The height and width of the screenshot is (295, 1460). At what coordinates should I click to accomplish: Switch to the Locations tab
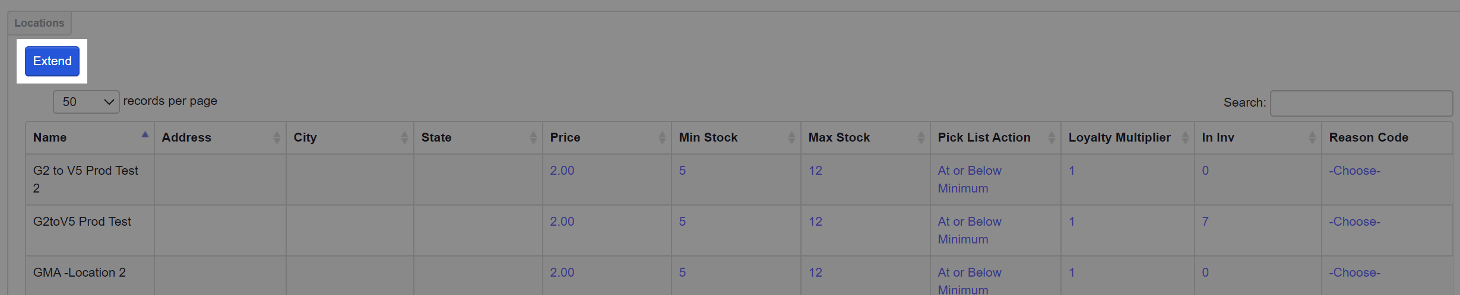click(x=39, y=23)
